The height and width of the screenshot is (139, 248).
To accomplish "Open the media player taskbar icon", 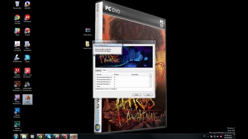I will point(32,136).
